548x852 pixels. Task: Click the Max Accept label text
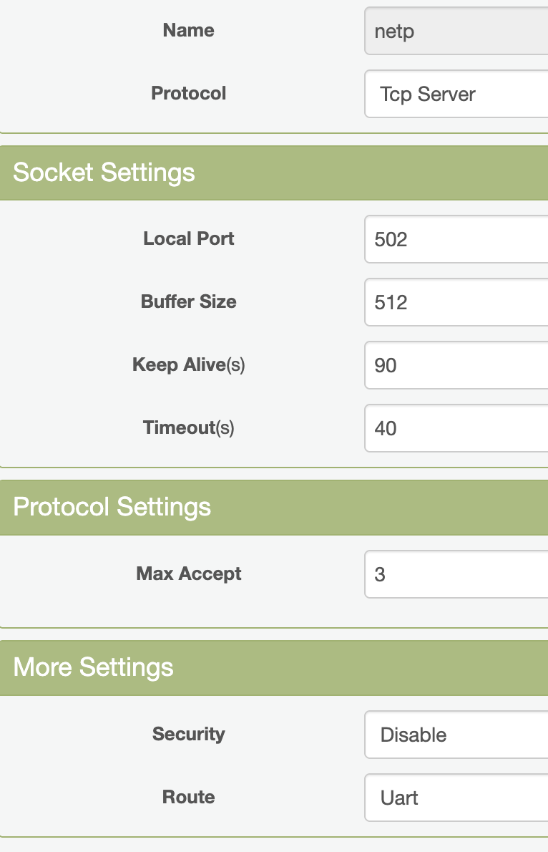pyautogui.click(x=189, y=573)
